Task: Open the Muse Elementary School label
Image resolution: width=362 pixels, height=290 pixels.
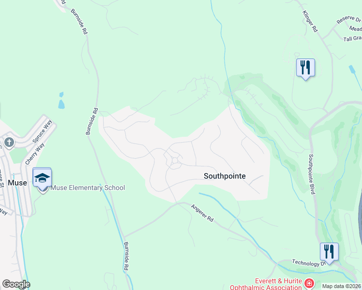Action: (88, 188)
